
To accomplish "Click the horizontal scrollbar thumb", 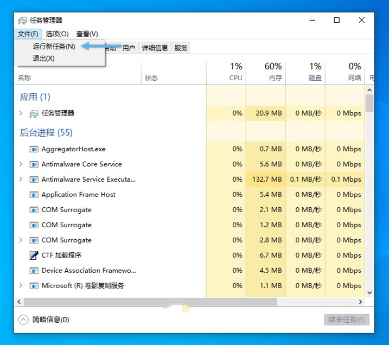I will click(150, 302).
